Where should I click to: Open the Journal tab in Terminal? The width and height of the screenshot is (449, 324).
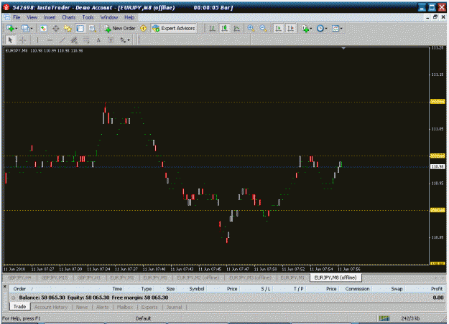pos(174,307)
